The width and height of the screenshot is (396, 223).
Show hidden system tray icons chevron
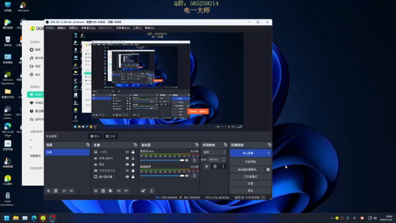332,218
